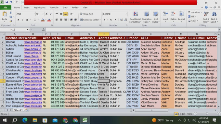Image resolution: width=221 pixels, height=124 pixels.
Task: Toggle Align Text Left
Action: (x=57, y=20)
